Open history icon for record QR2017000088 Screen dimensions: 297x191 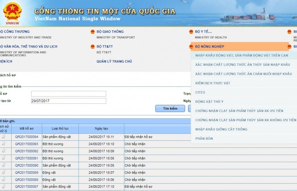click(4, 179)
